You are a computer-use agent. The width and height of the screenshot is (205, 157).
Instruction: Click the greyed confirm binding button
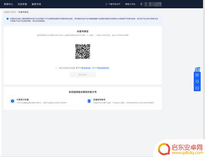(x=83, y=75)
